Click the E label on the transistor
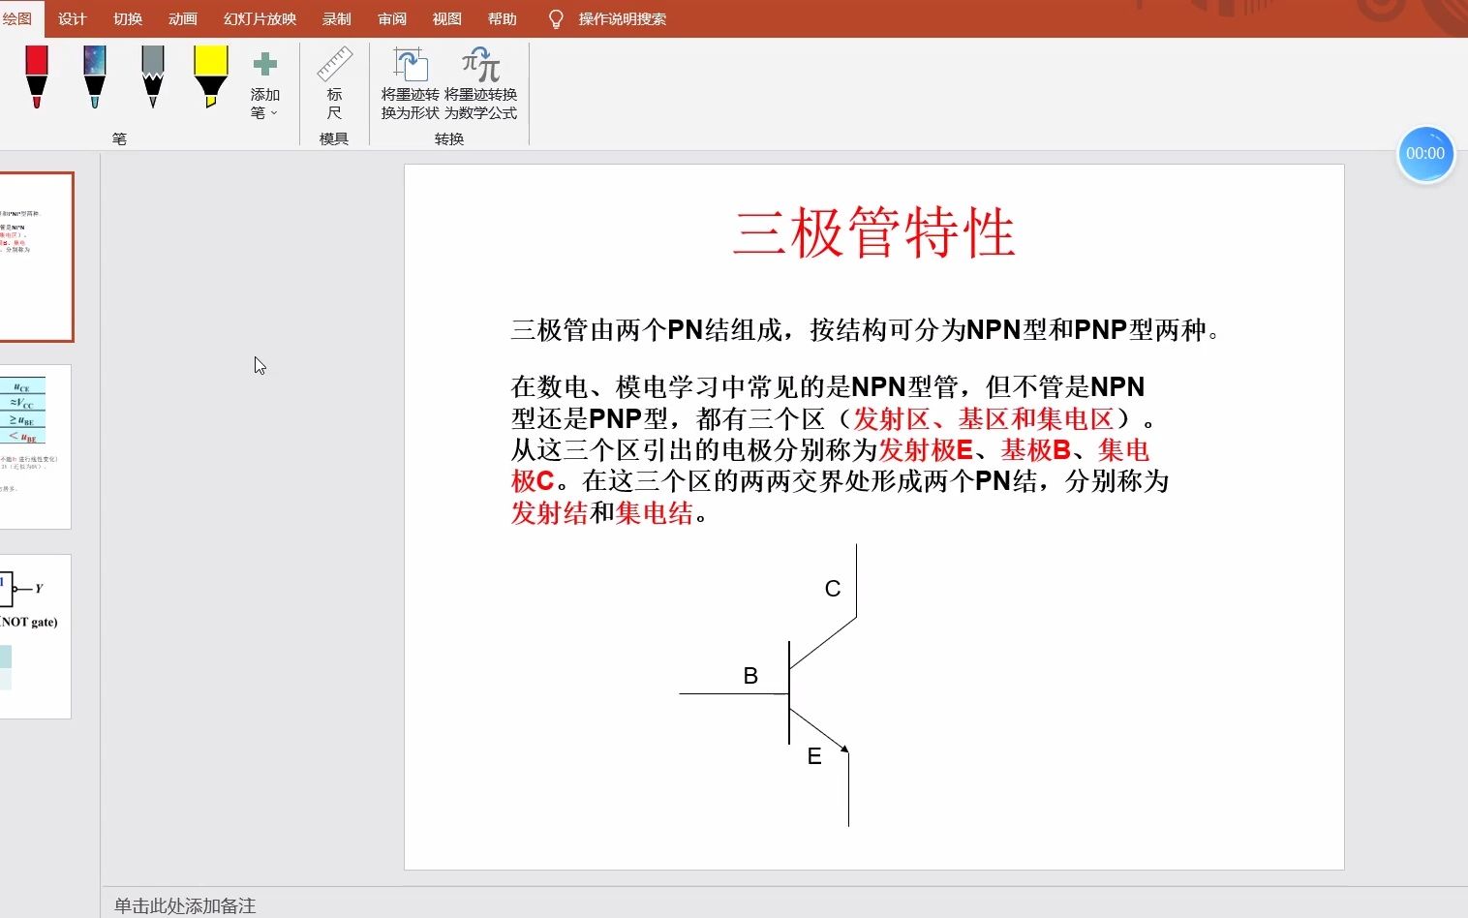Viewport: 1468px width, 918px height. [x=814, y=756]
